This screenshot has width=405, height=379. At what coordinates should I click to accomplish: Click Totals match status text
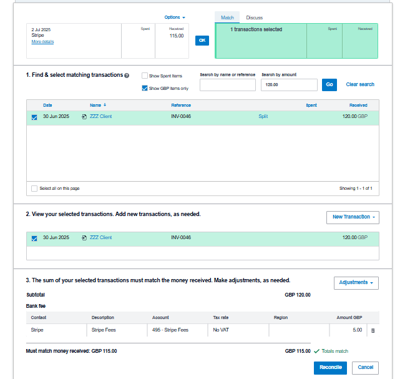click(x=334, y=351)
